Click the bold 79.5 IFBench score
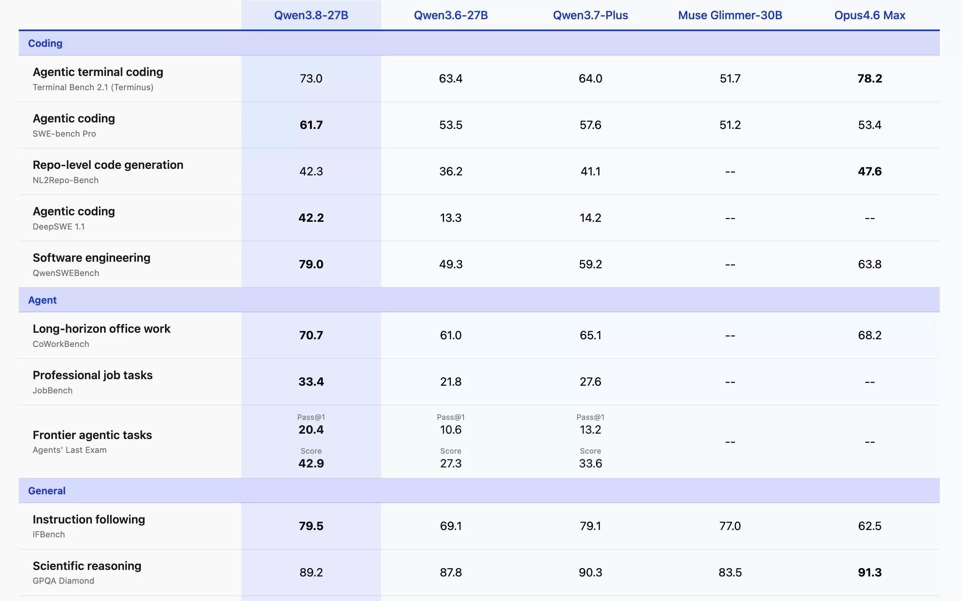 [311, 526]
